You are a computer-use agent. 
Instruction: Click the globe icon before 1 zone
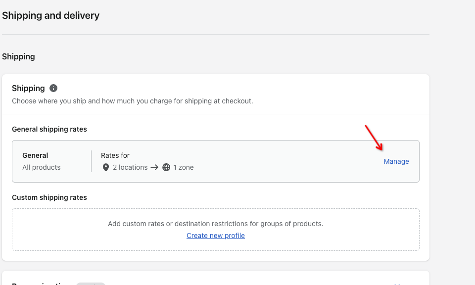[x=166, y=167]
